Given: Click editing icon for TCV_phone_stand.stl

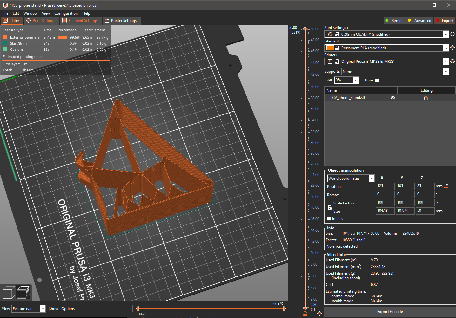Looking at the screenshot, I should click(x=426, y=98).
